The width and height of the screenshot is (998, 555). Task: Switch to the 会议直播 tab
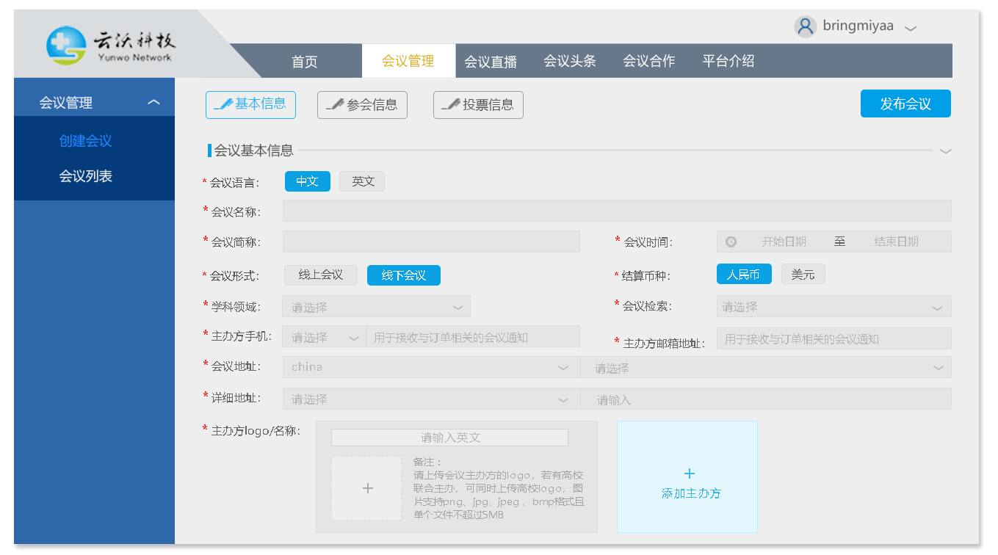491,62
